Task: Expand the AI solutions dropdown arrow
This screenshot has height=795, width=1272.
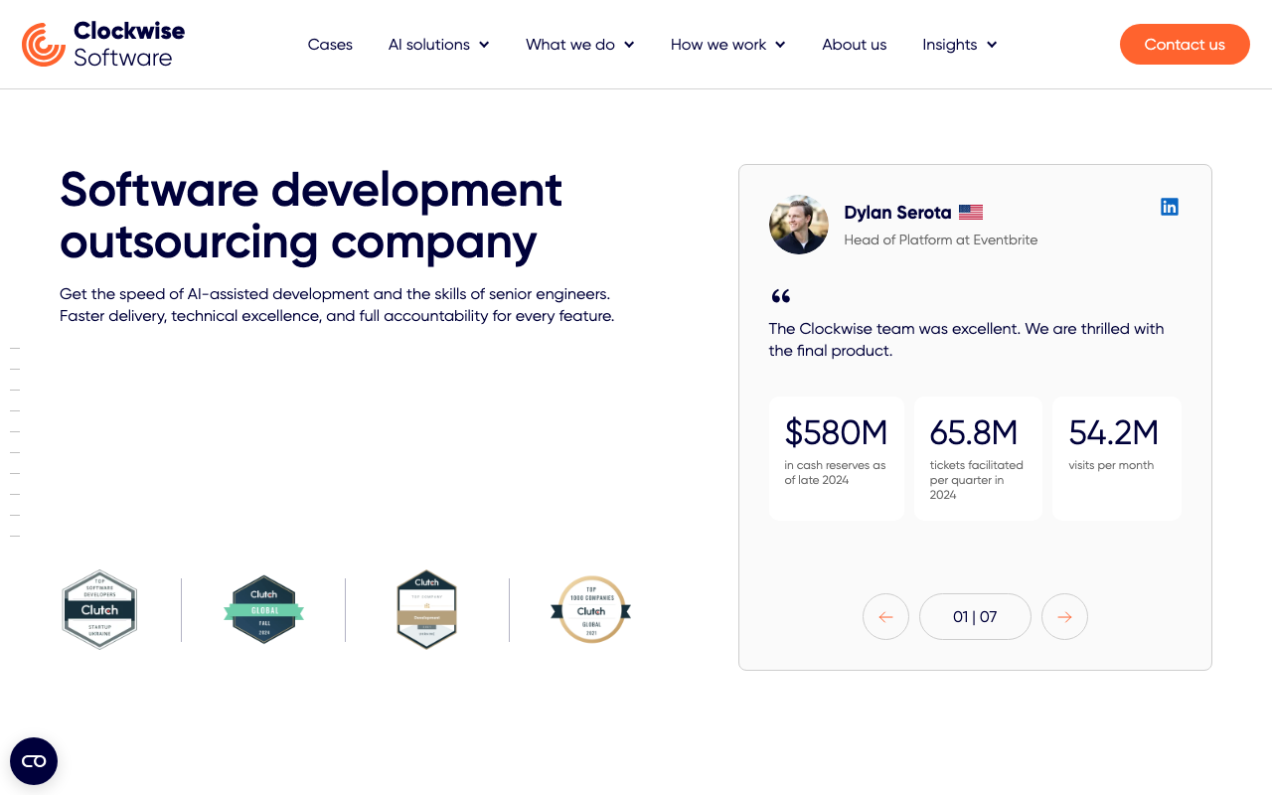Action: [x=484, y=45]
